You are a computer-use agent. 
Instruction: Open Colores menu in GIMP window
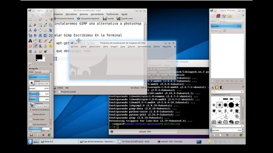pos(131,47)
